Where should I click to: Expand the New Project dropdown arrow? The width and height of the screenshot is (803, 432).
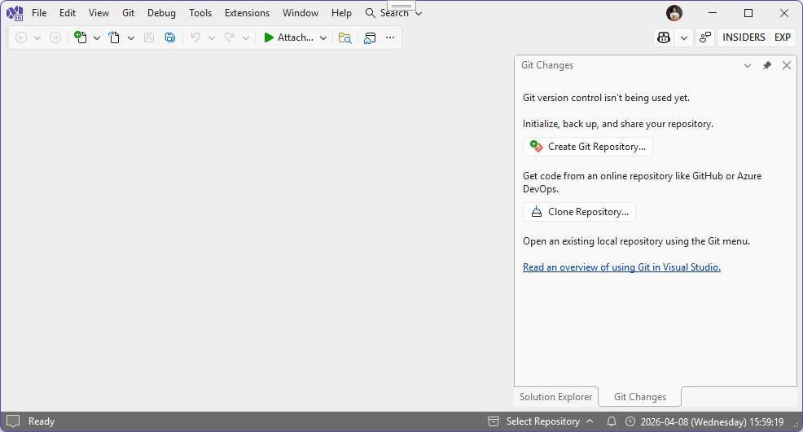[97, 37]
